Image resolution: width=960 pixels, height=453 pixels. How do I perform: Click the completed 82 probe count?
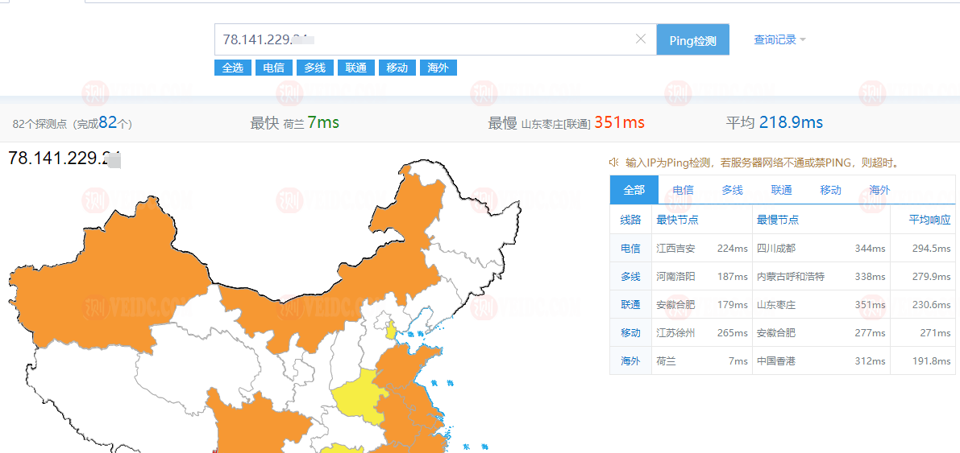tap(108, 122)
